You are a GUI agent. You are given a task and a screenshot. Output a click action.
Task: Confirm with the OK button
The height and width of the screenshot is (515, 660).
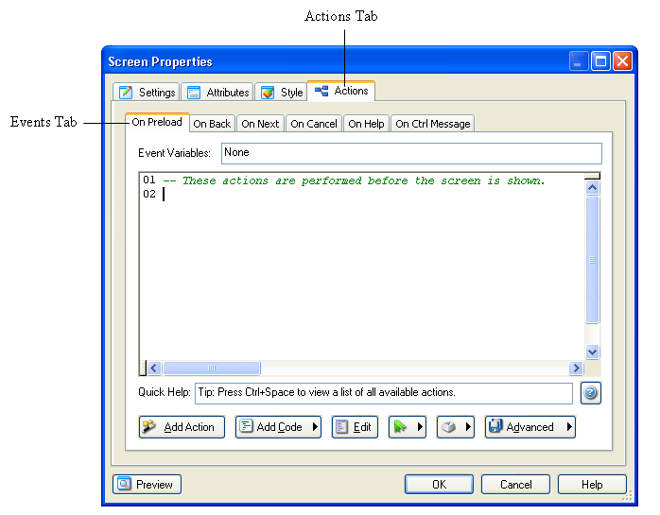[439, 484]
